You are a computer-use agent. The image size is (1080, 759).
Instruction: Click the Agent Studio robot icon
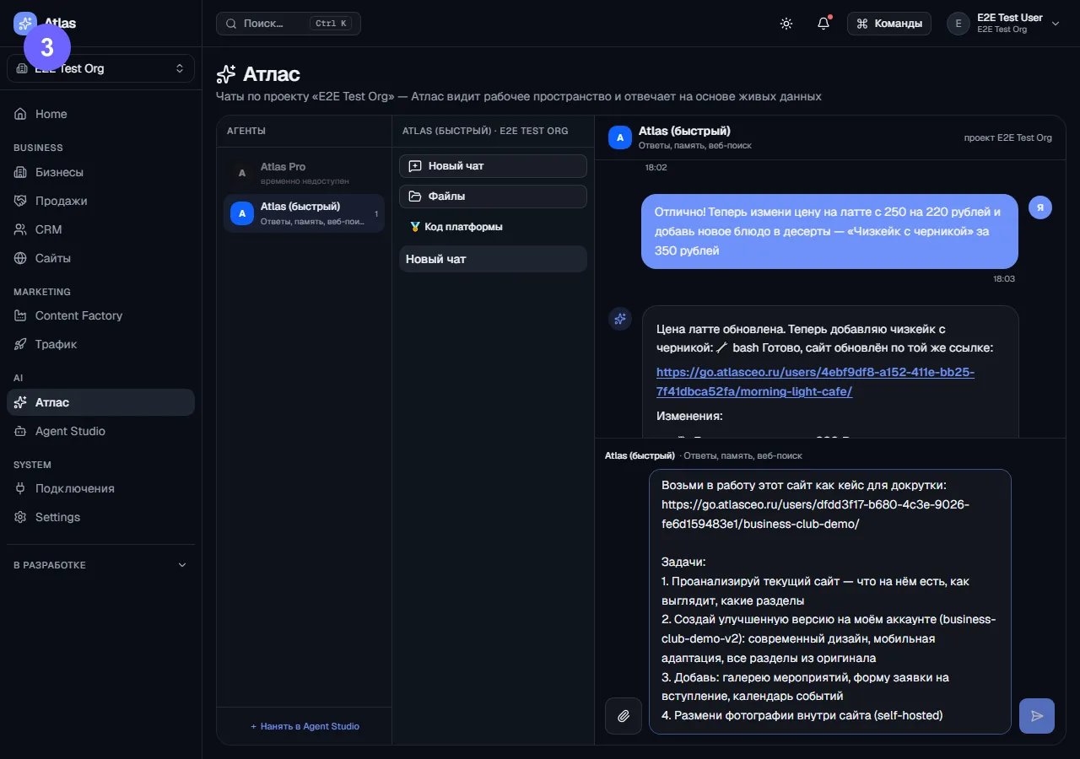[x=21, y=431]
